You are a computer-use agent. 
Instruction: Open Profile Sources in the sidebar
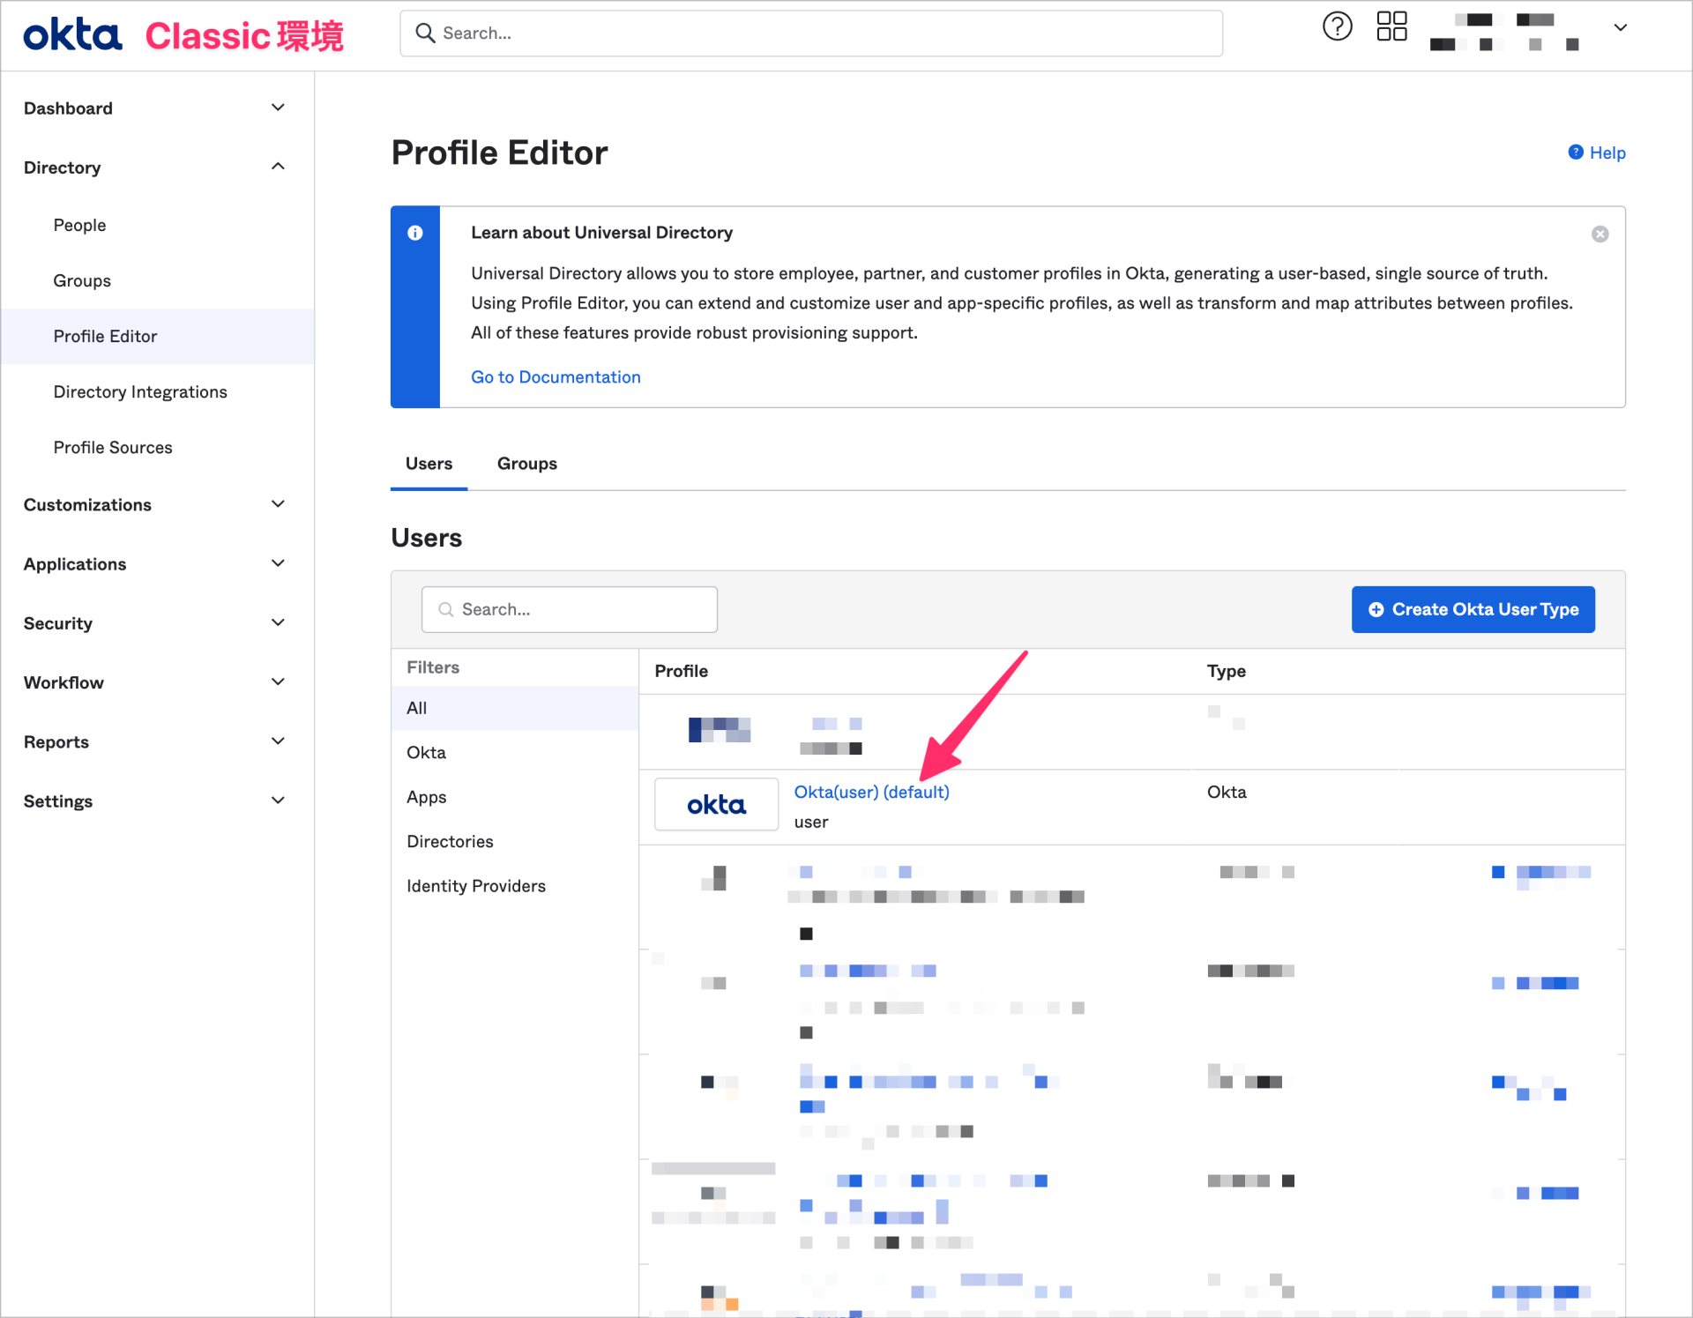pos(113,447)
